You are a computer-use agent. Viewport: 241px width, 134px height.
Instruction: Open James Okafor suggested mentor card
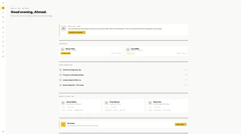point(80,106)
